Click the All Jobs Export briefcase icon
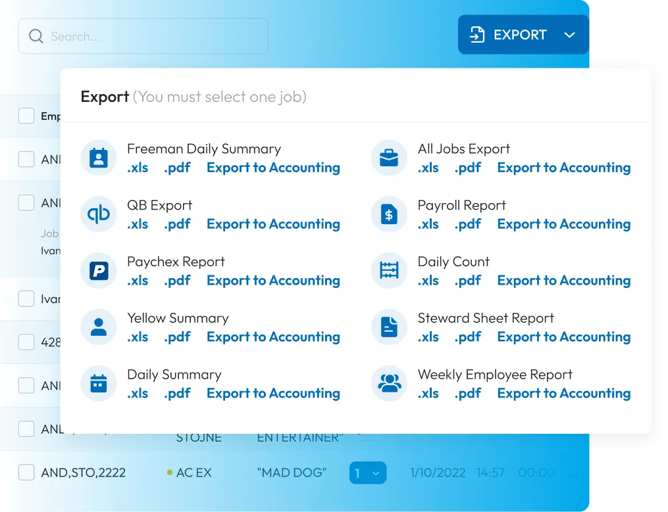The height and width of the screenshot is (512, 668). point(389,158)
